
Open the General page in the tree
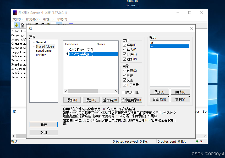[41, 42]
